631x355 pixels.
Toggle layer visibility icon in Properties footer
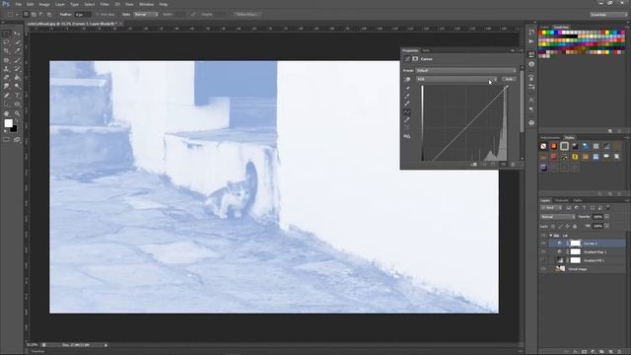click(503, 165)
